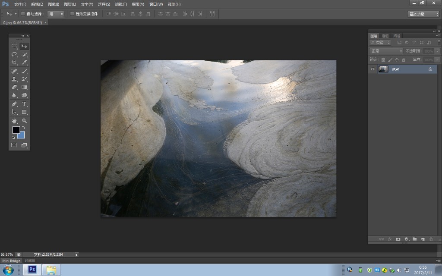Open the 文件(F) menu
Screen dimensions: 442x276
(20, 4)
